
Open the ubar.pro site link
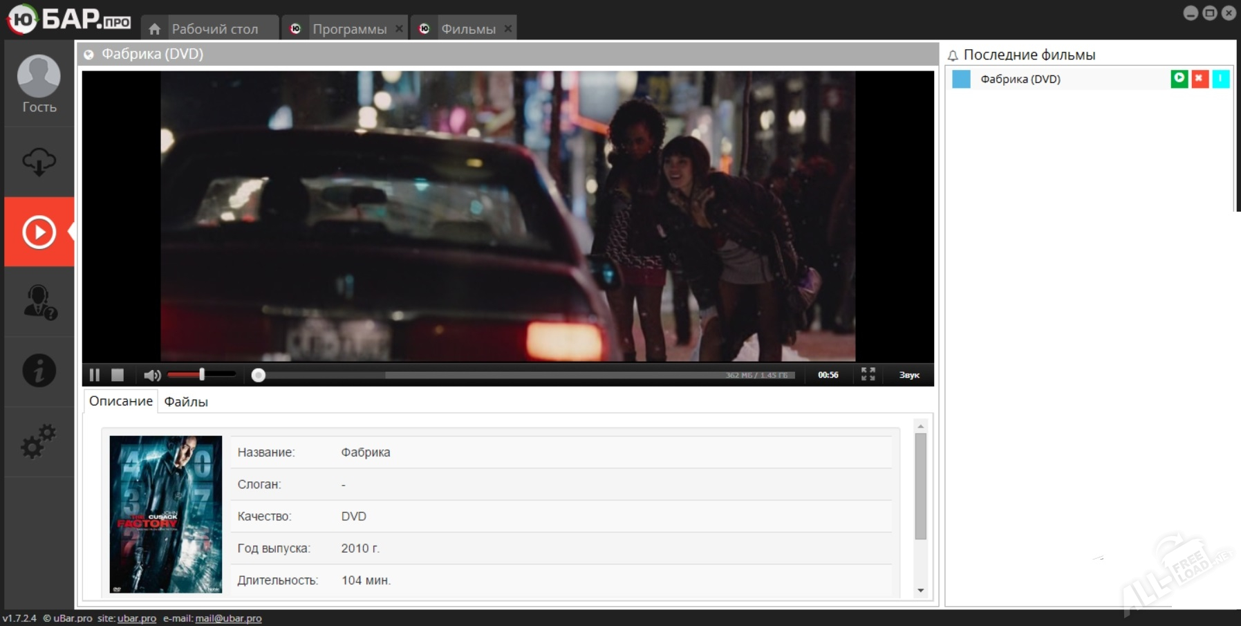[137, 618]
